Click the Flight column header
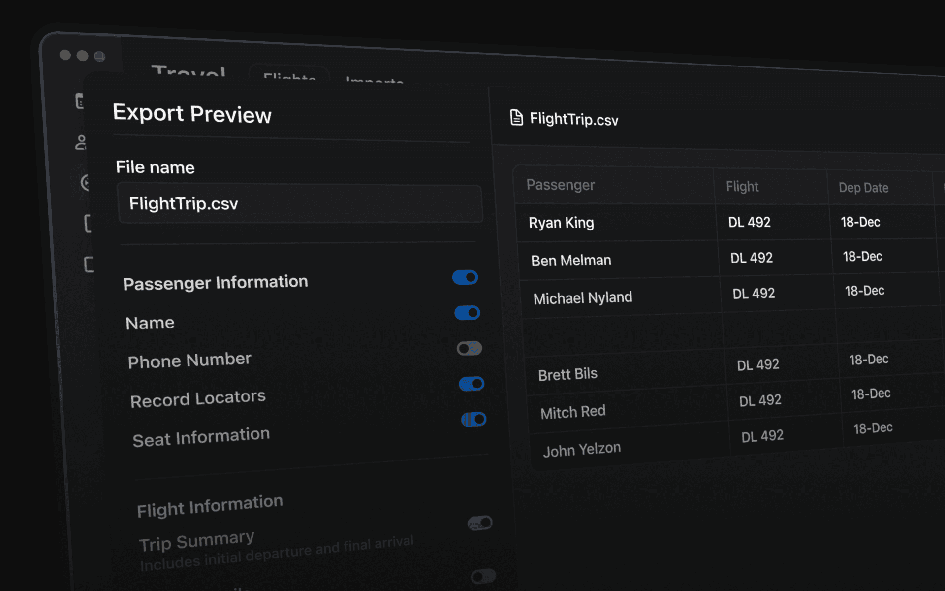This screenshot has height=591, width=945. coord(742,187)
